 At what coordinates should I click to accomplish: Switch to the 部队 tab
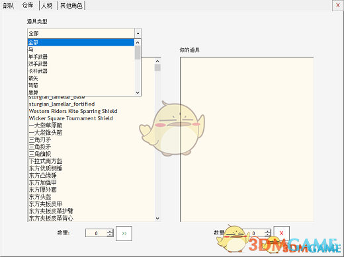point(9,5)
